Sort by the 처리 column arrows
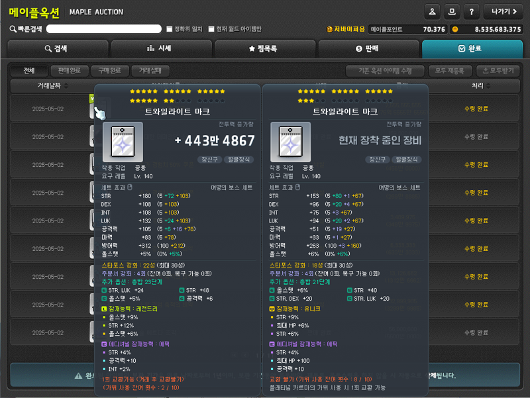The image size is (530, 398). [488, 86]
